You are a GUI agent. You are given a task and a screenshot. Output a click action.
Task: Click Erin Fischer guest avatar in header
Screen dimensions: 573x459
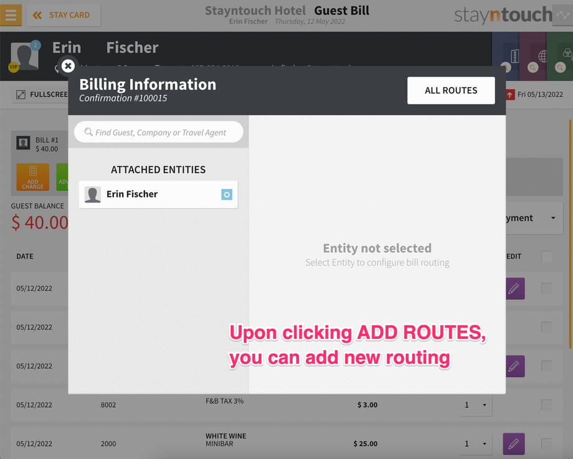tap(24, 56)
